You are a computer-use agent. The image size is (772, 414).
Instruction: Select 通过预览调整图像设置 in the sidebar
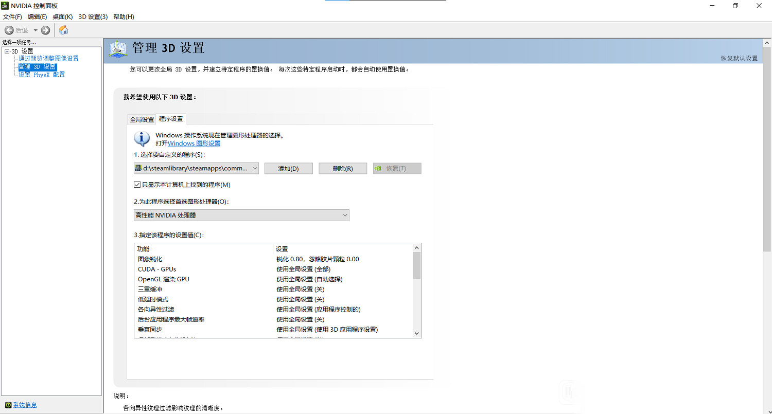click(x=49, y=59)
